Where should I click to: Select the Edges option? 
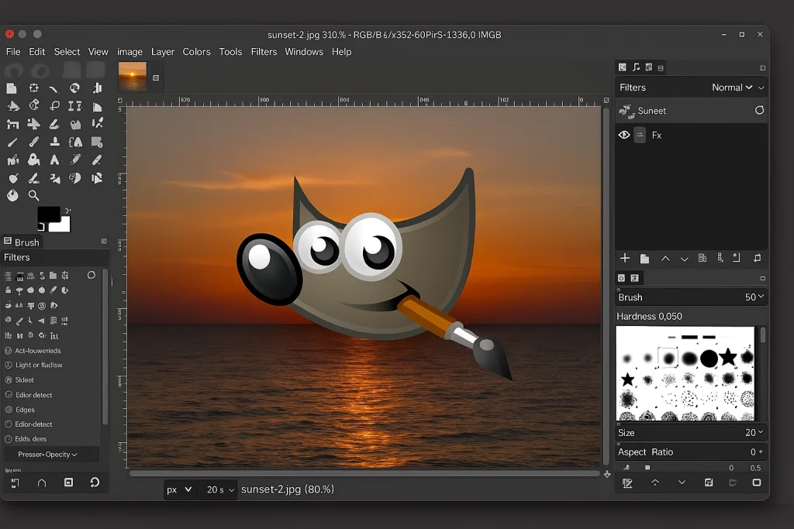coord(19,410)
